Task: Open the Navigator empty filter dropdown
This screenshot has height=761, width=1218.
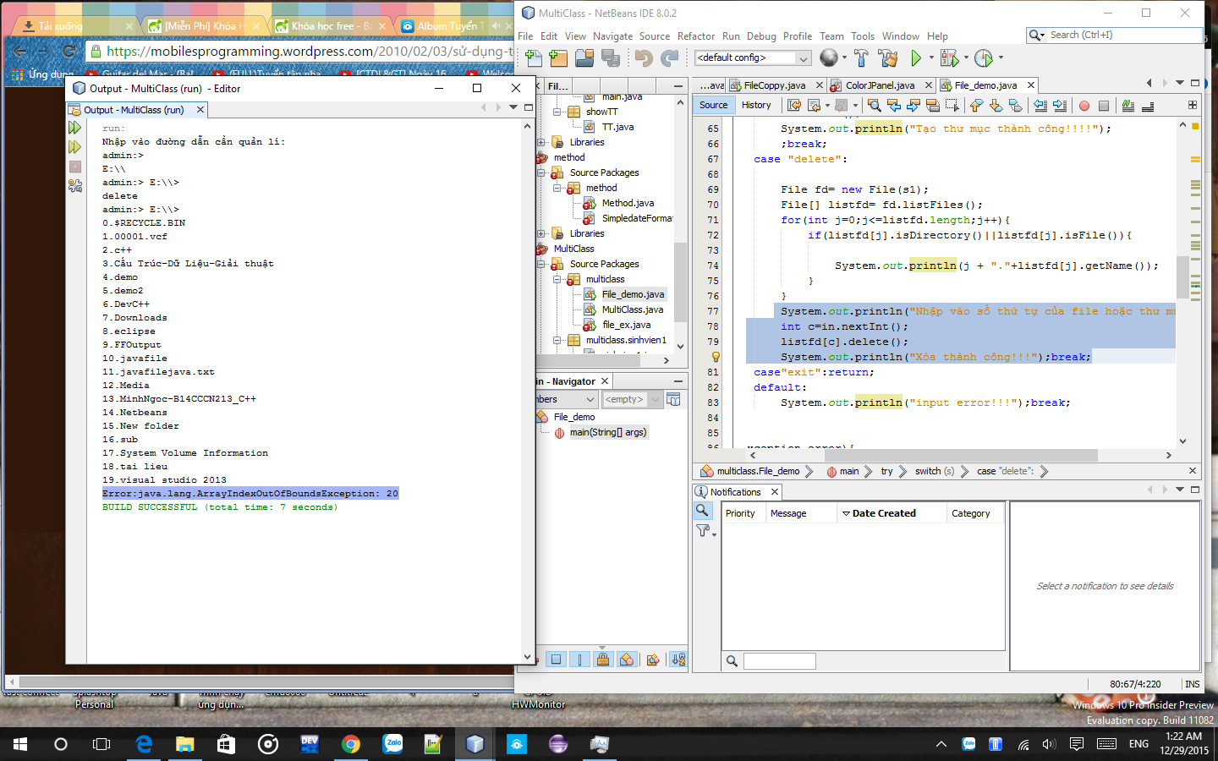Action: (x=656, y=399)
